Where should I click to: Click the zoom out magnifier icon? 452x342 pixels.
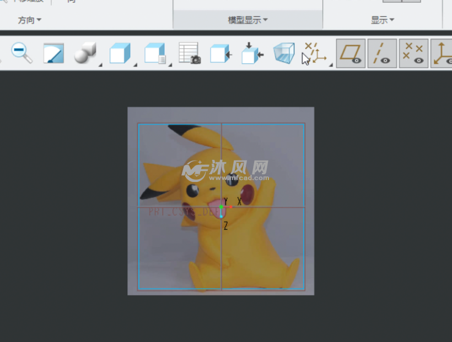[21, 53]
